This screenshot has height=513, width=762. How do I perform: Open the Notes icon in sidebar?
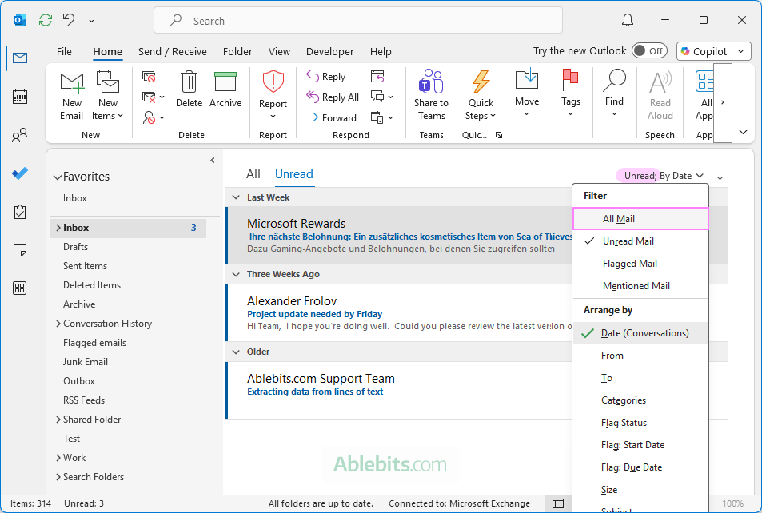click(20, 250)
